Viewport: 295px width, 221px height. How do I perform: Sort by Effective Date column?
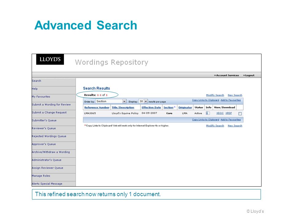tap(151, 107)
